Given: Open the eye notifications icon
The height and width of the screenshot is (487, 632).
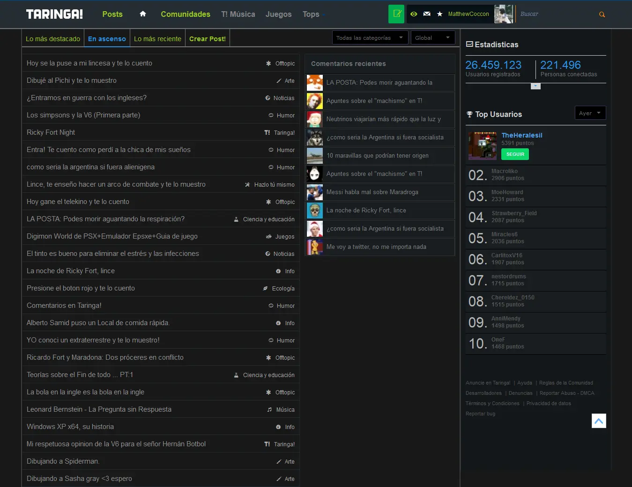Looking at the screenshot, I should point(414,14).
